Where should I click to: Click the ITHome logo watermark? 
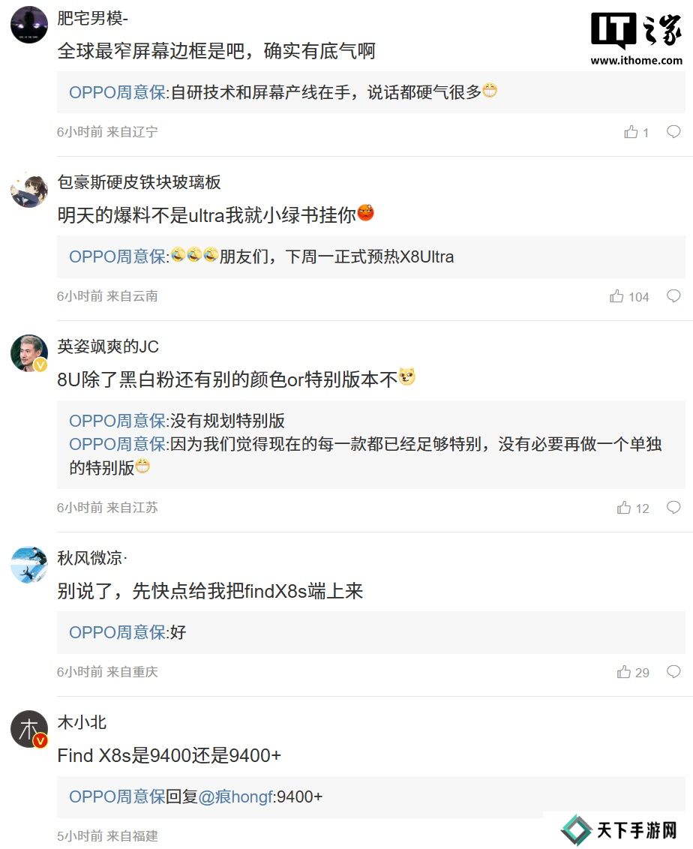click(636, 39)
